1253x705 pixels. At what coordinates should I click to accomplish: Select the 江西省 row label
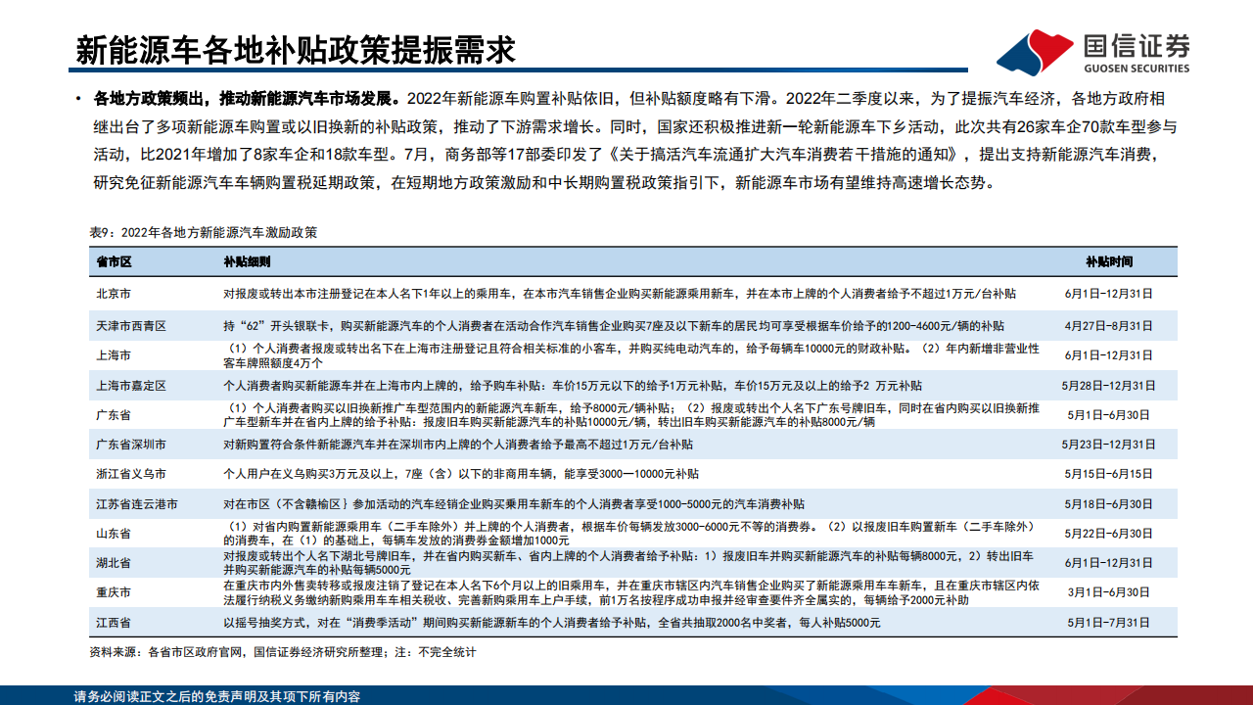(115, 623)
